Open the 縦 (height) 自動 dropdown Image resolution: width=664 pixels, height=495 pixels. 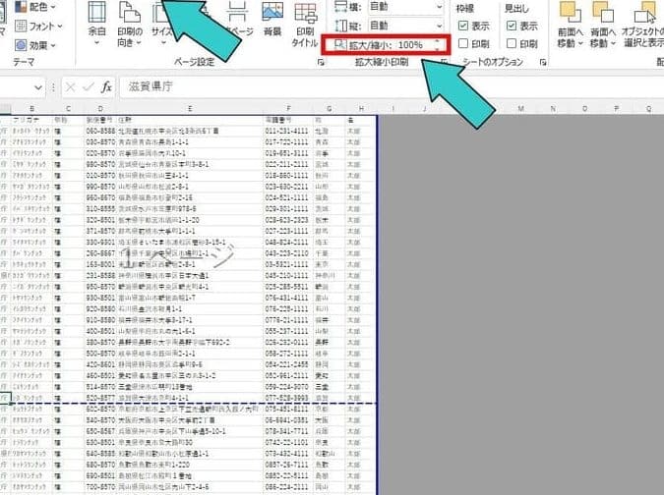click(435, 26)
